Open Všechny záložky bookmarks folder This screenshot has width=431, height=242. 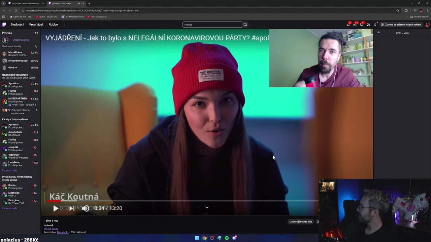click(419, 17)
